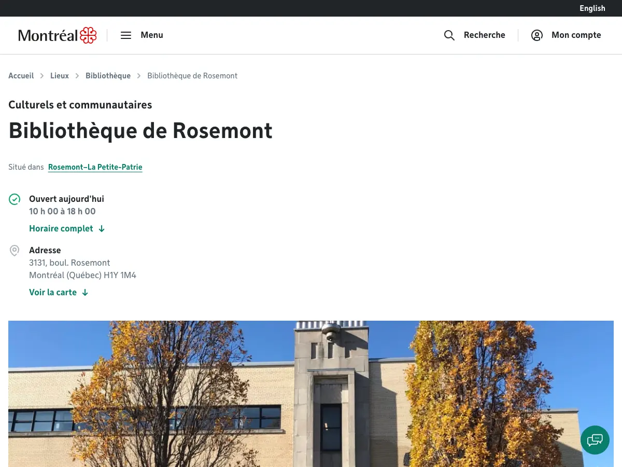Click the location pin icon by Adresse
622x467 pixels.
[x=15, y=251]
